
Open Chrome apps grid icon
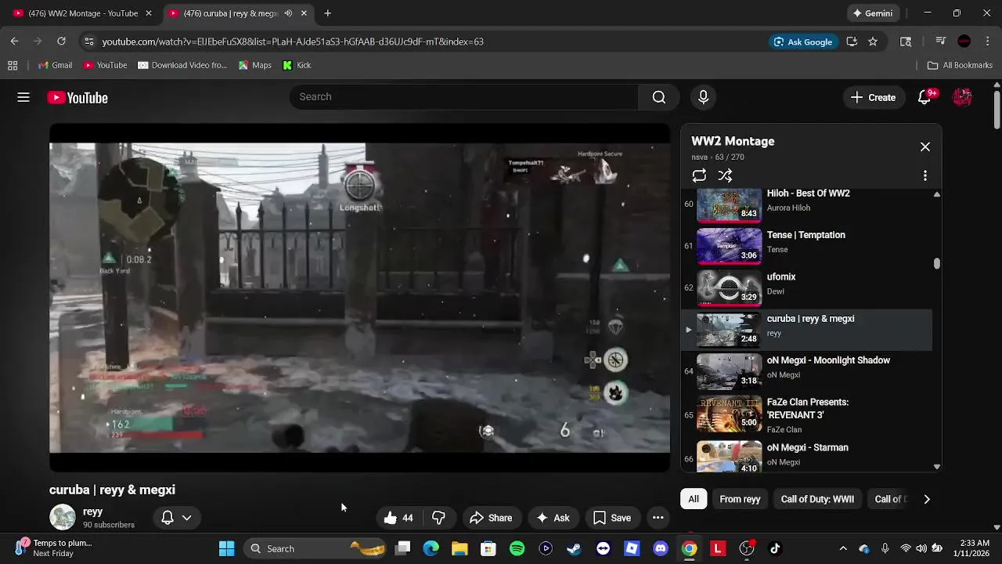13,65
